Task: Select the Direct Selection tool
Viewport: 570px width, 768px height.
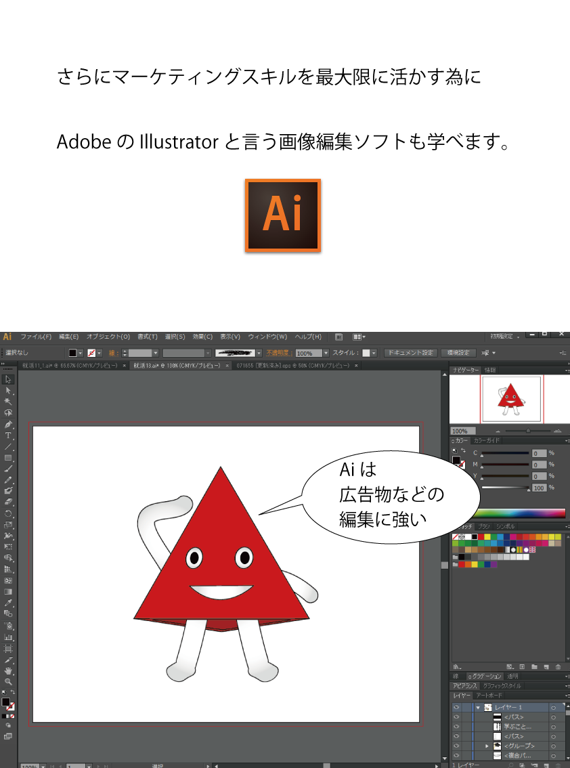Action: tap(8, 391)
